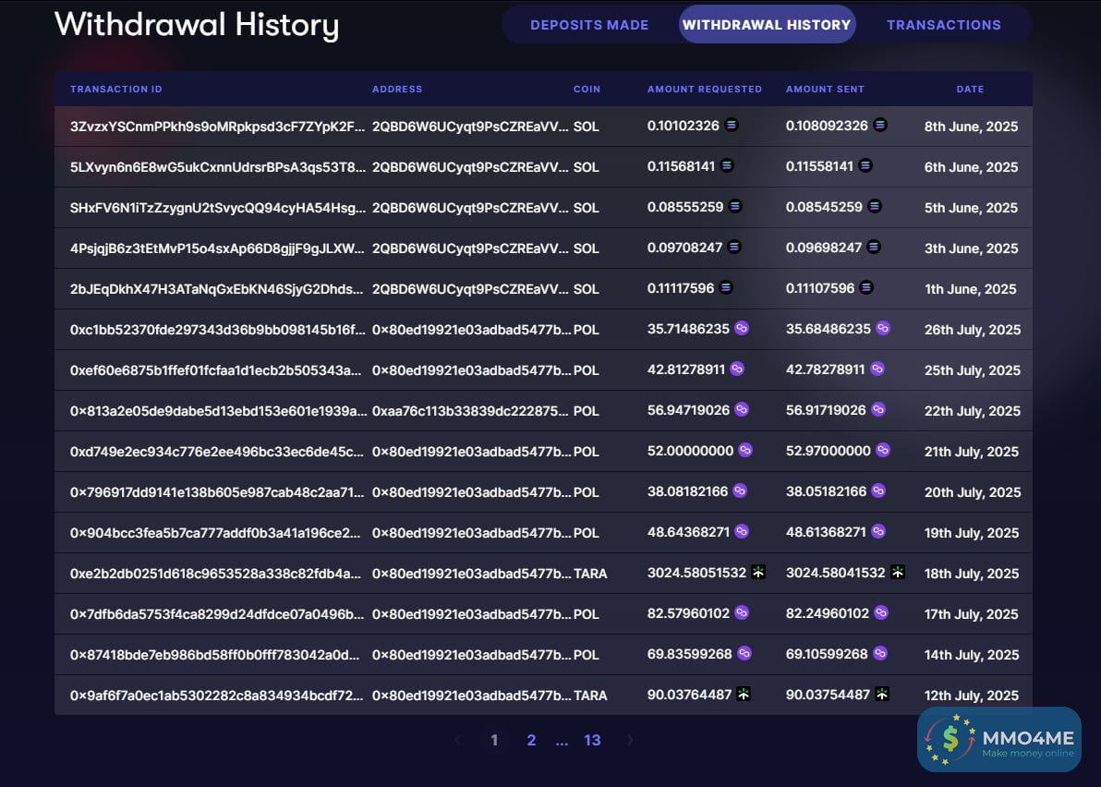
Task: Click transaction ID starting 3ZvzxYSCnmPPkh9s9o
Action: (218, 127)
